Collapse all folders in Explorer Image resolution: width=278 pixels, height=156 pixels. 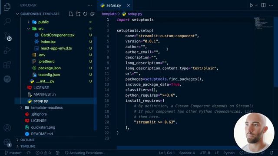click(93, 14)
